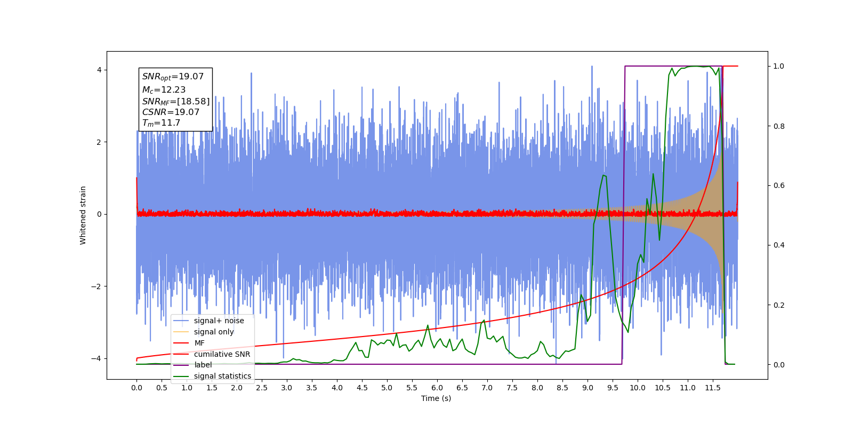Image resolution: width=853 pixels, height=426 pixels.
Task: Click x-axis tick label 7.5
Action: (x=512, y=388)
